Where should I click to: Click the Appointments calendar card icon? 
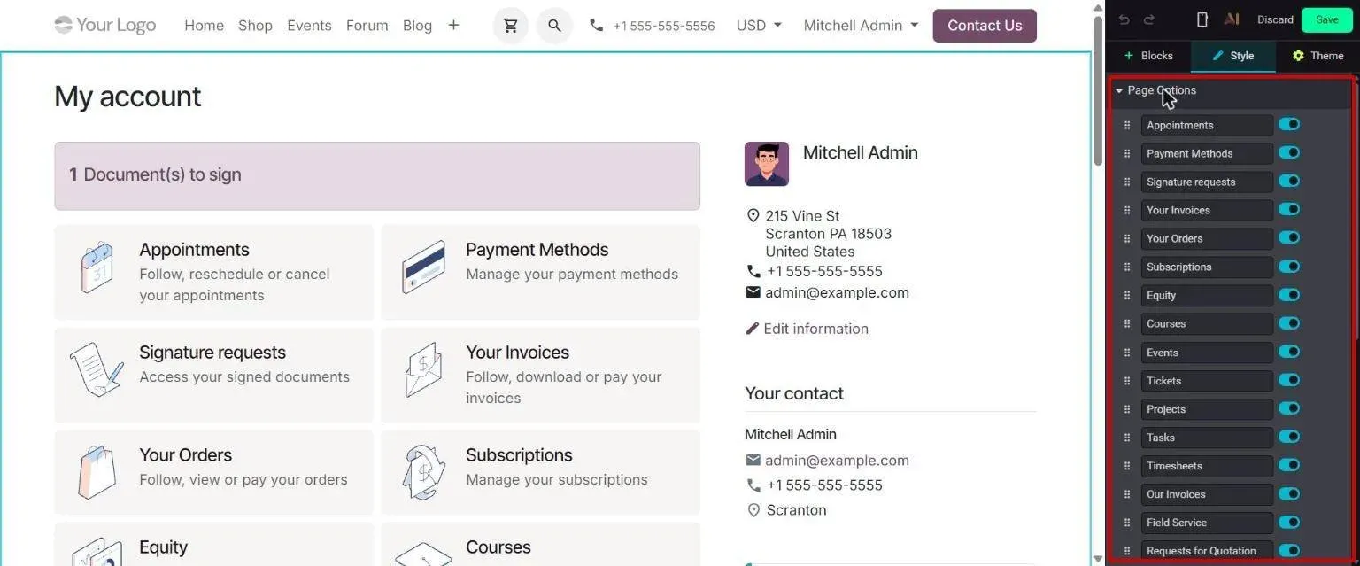coord(97,267)
